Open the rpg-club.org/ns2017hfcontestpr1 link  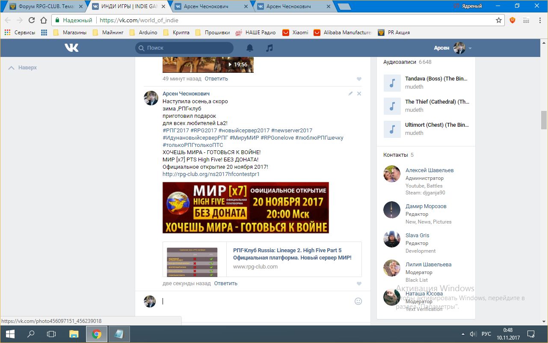tap(211, 174)
